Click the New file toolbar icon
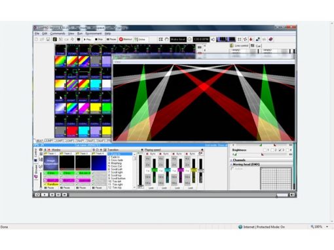The height and width of the screenshot is (250, 334). point(36,39)
